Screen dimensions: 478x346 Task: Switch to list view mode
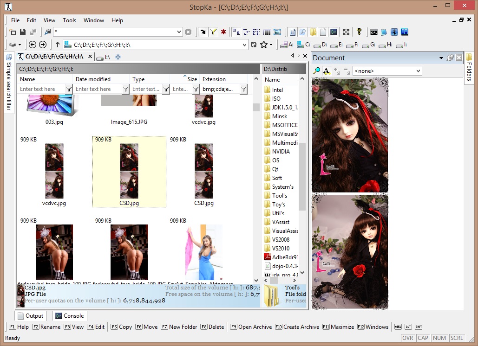(x=257, y=32)
